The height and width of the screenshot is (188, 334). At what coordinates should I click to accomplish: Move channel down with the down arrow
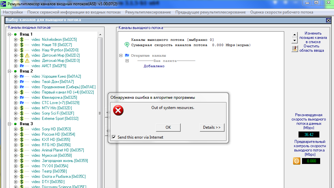tap(294, 40)
